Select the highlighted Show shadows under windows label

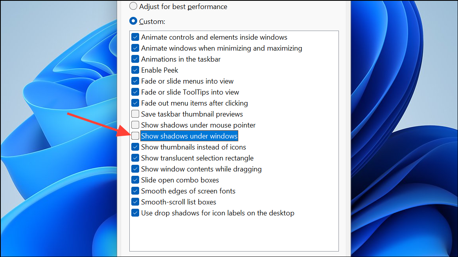[189, 136]
